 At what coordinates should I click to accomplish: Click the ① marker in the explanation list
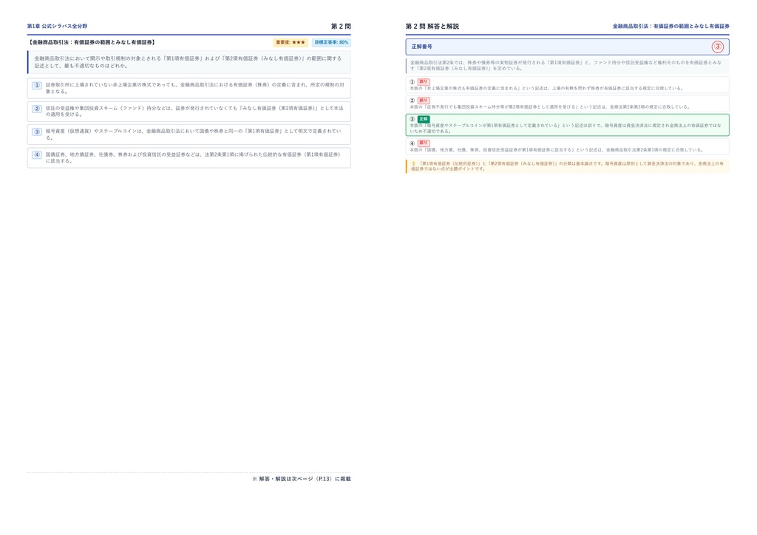[x=413, y=82]
